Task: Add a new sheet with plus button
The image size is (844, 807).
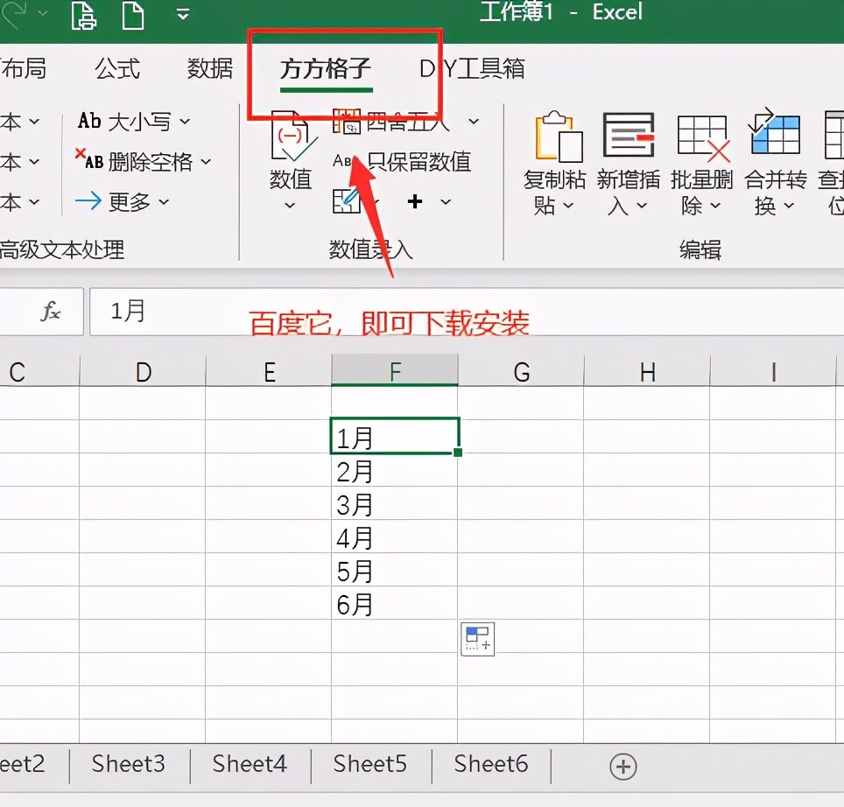Action: click(622, 766)
